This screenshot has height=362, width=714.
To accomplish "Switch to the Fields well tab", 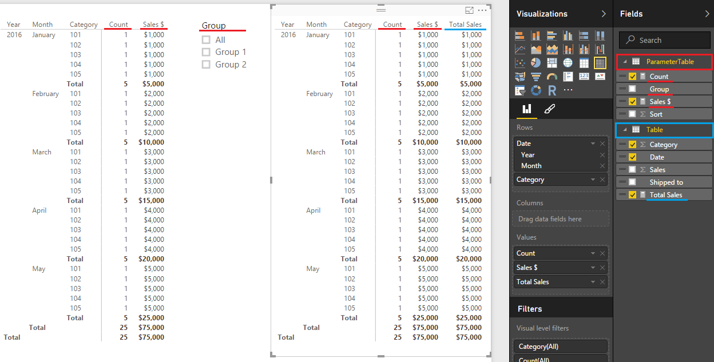I will (x=526, y=109).
